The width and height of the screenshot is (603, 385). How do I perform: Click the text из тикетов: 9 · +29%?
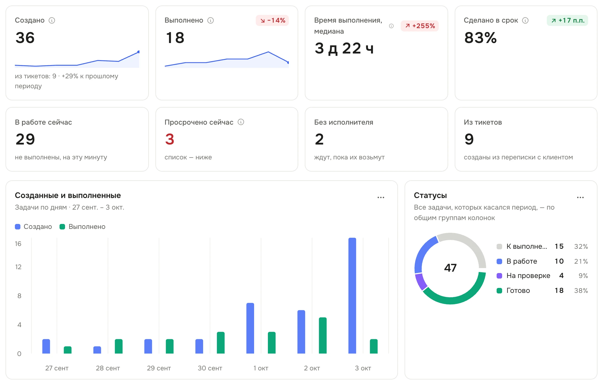[47, 76]
